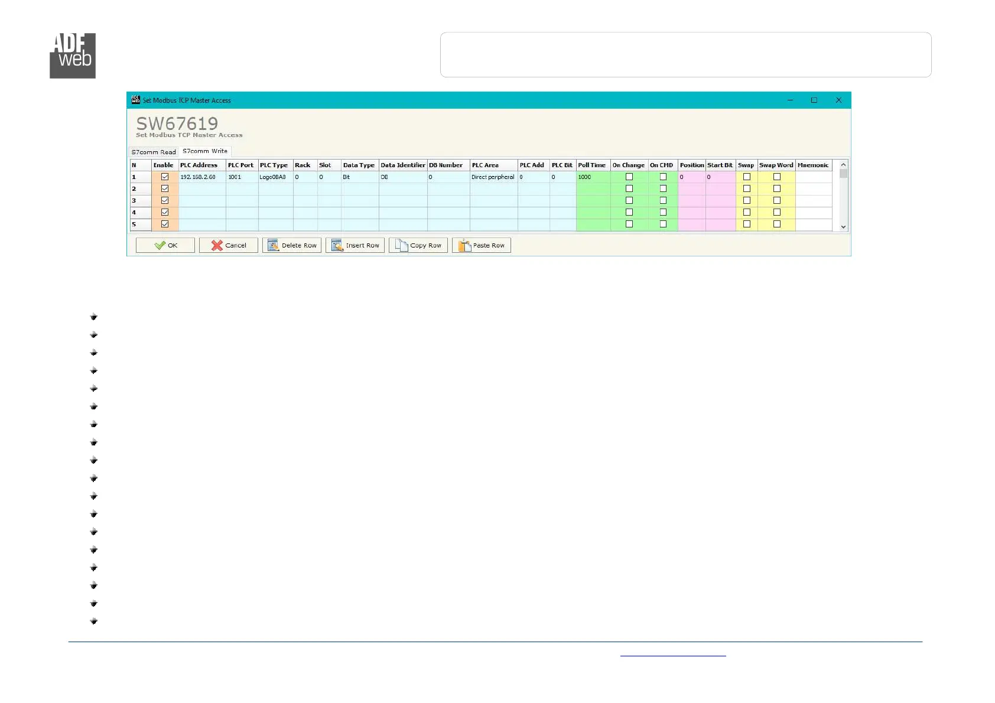The height and width of the screenshot is (703, 995).
Task: Click PLC Type cell Logo0BA8
Action: (x=275, y=177)
